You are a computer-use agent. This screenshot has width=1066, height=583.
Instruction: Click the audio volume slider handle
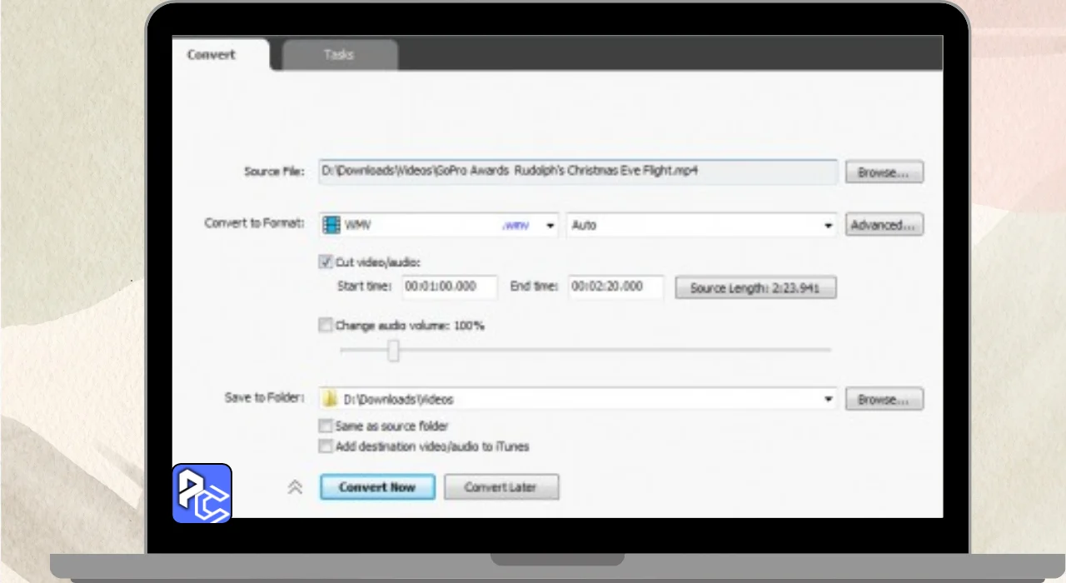click(x=394, y=351)
